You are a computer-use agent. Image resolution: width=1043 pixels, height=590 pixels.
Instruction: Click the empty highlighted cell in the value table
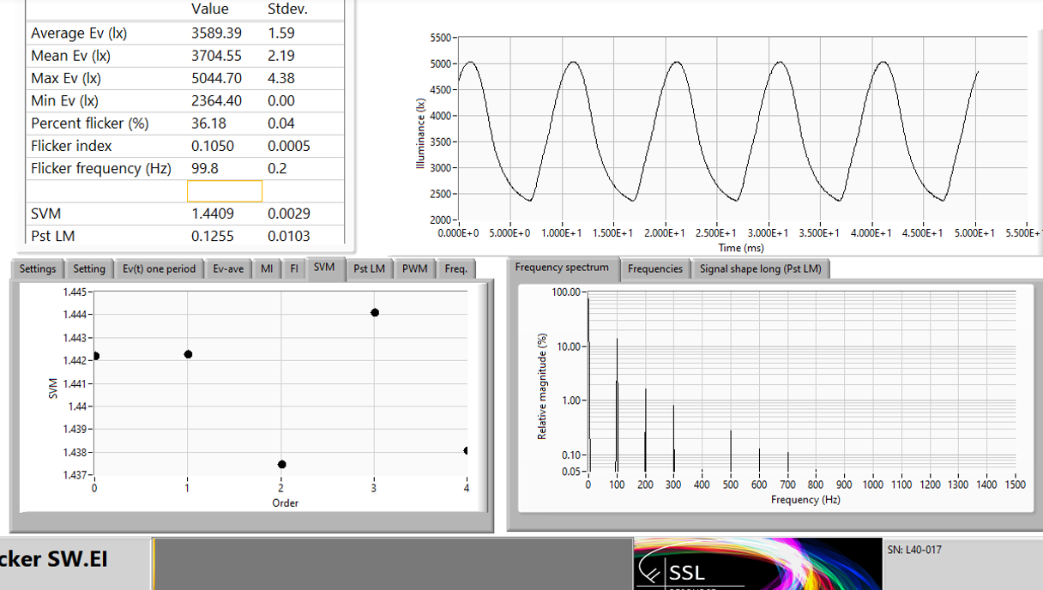click(225, 191)
